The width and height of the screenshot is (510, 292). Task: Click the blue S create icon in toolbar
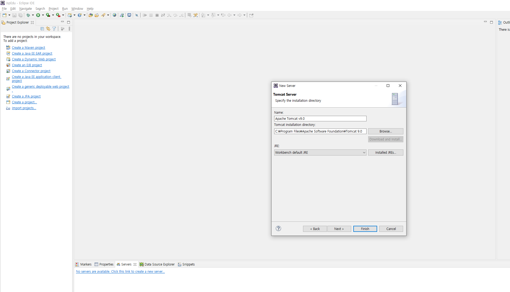tap(80, 15)
